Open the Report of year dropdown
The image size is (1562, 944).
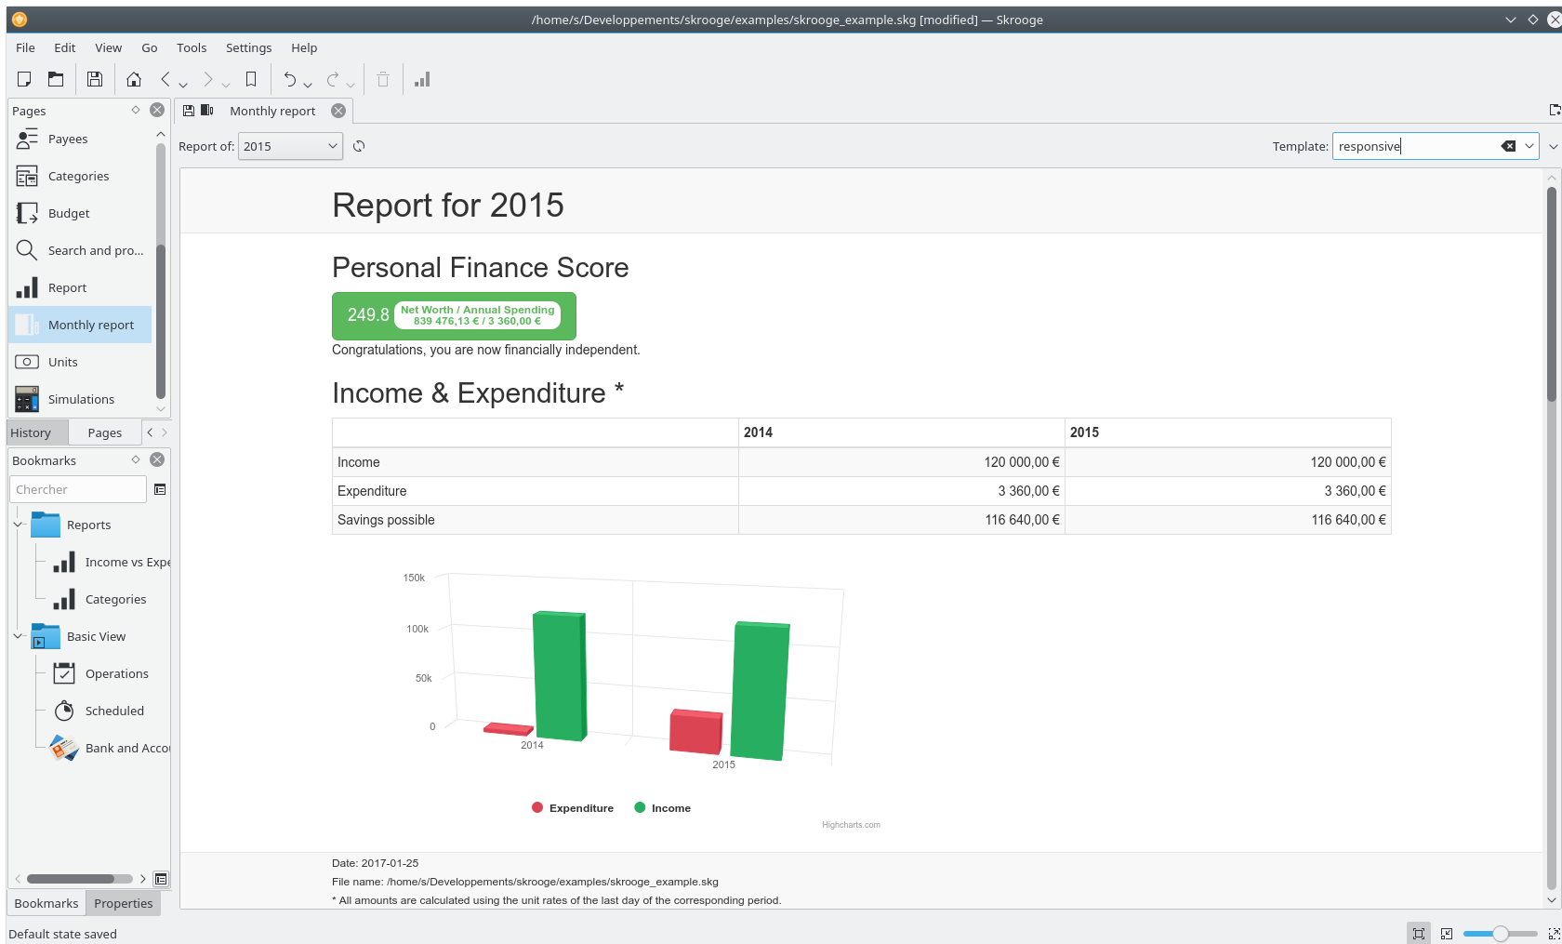pos(290,146)
